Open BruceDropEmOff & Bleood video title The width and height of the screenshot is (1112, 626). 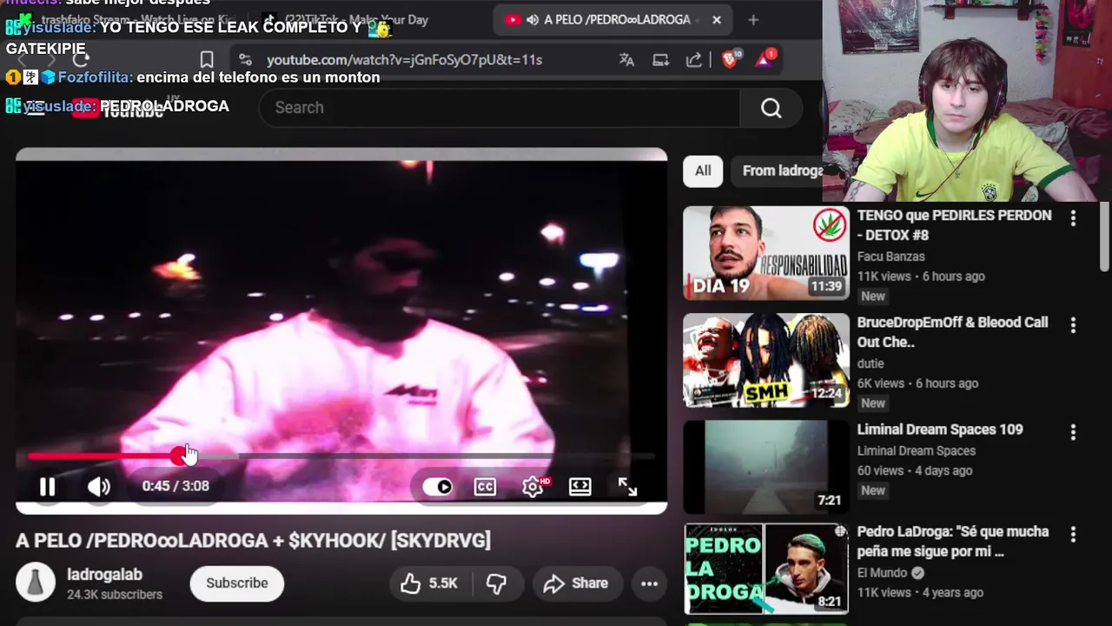pos(953,332)
